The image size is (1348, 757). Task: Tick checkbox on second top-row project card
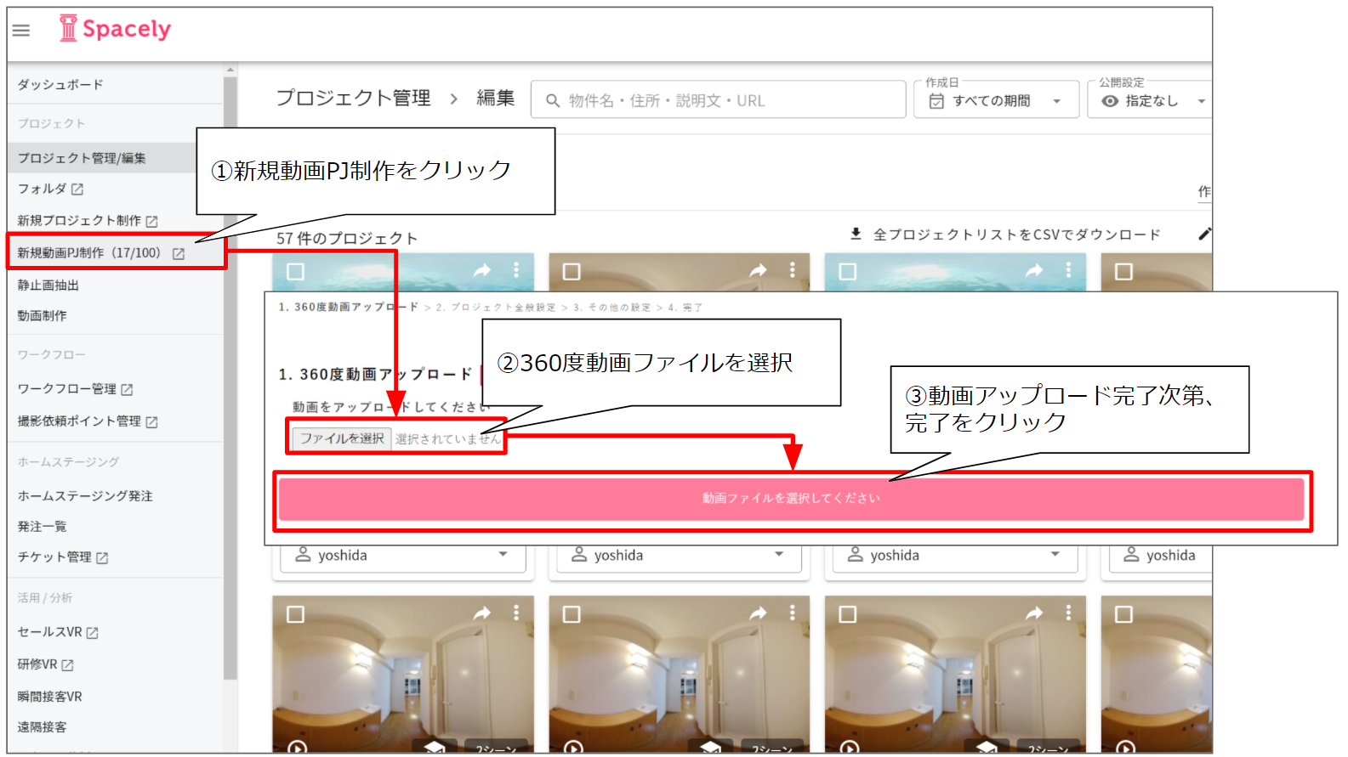572,272
